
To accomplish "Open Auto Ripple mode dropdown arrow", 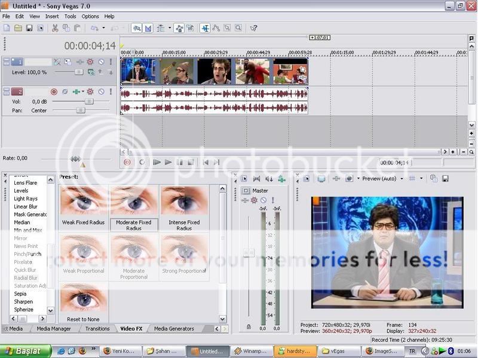I will pos(170,28).
